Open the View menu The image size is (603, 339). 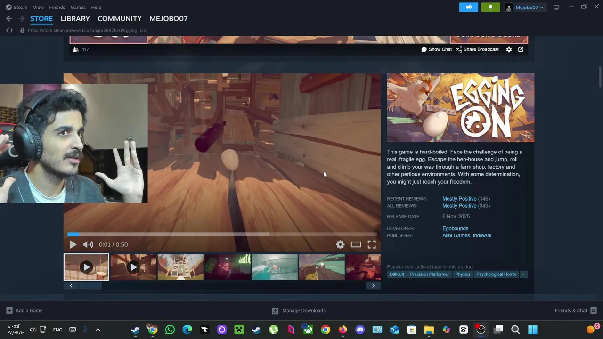tap(38, 7)
